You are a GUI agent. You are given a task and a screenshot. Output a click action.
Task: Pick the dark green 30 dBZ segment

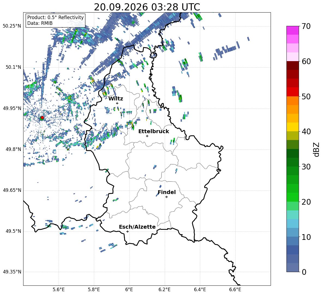pos(292,162)
